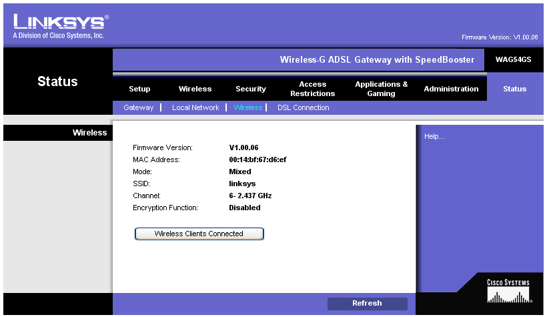Click the WAG54GS model label
This screenshot has height=317, width=547.
coord(513,59)
